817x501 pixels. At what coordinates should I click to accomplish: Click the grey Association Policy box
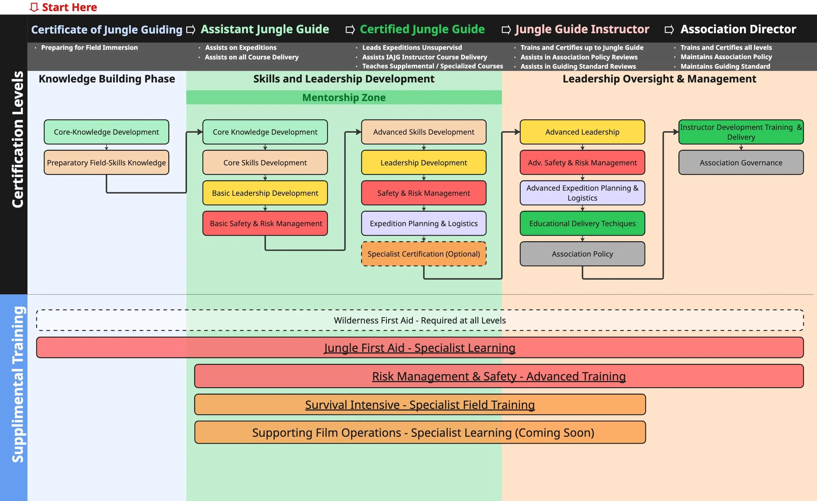coord(582,254)
